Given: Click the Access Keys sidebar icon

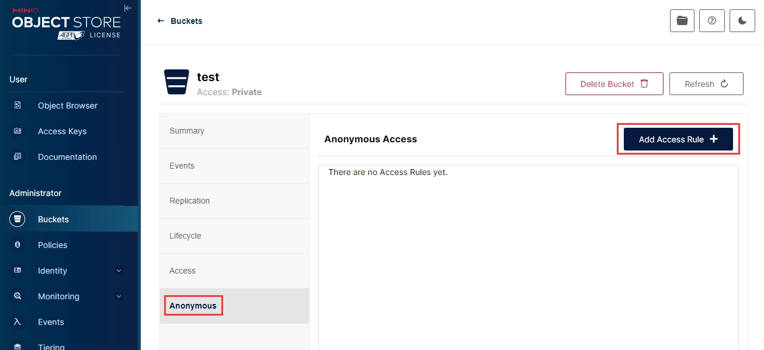Looking at the screenshot, I should (18, 131).
